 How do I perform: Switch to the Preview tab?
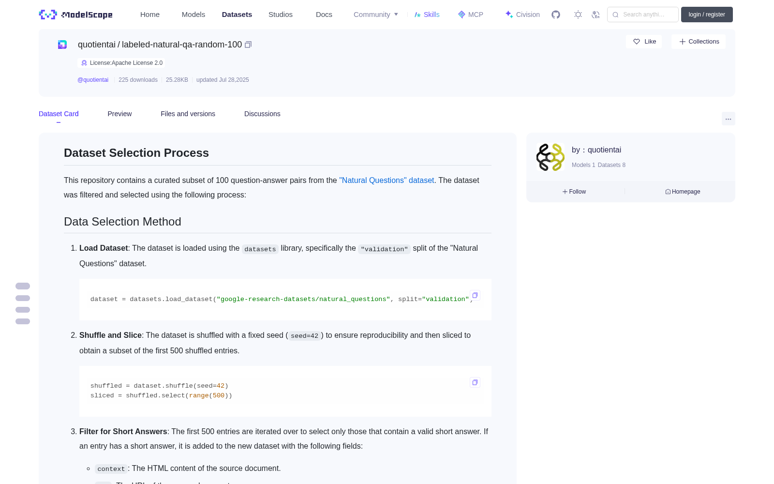(x=119, y=114)
